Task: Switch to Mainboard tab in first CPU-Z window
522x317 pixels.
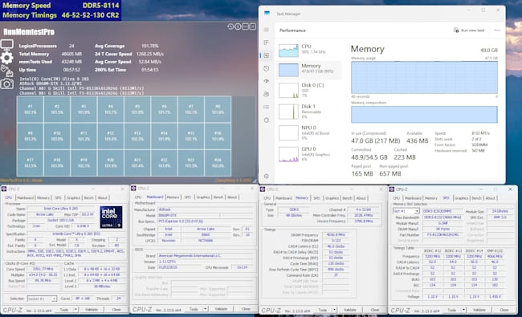Action: point(26,197)
